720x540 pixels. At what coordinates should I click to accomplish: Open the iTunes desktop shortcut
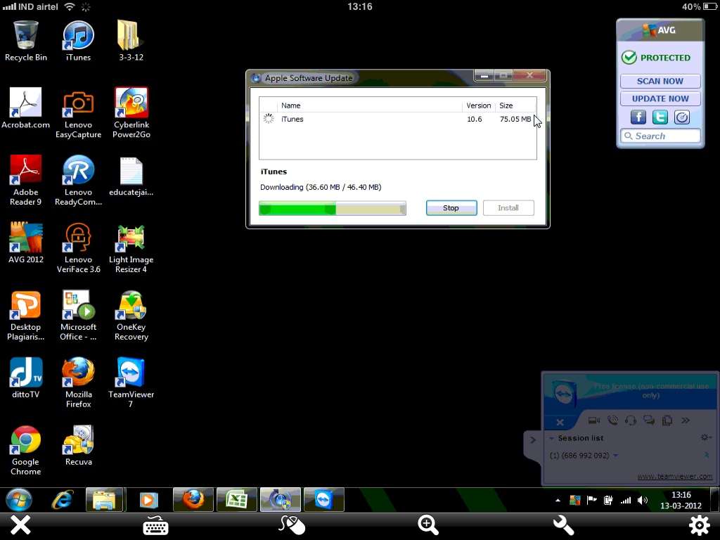[78, 40]
